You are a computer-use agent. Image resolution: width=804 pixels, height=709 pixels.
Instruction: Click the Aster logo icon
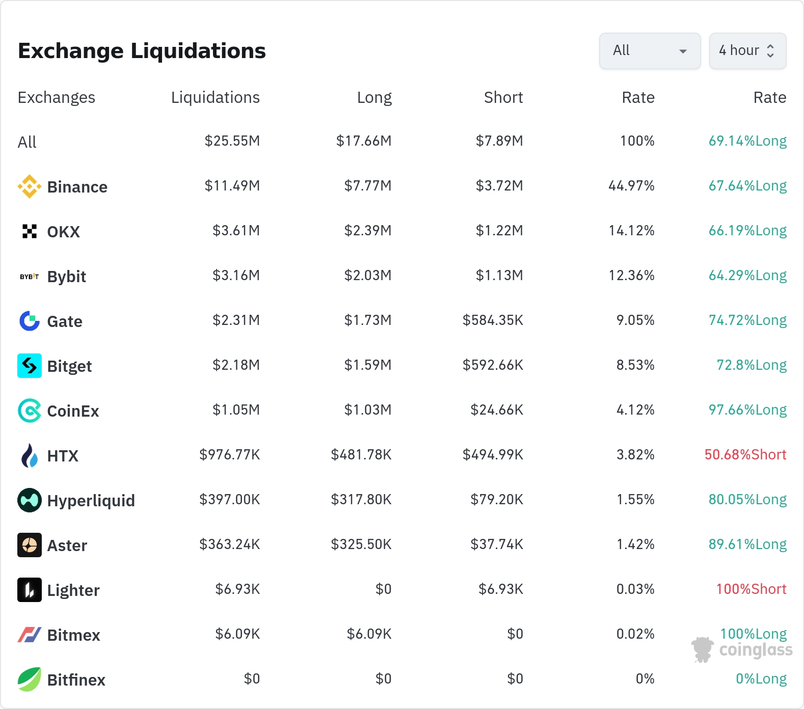[30, 546]
